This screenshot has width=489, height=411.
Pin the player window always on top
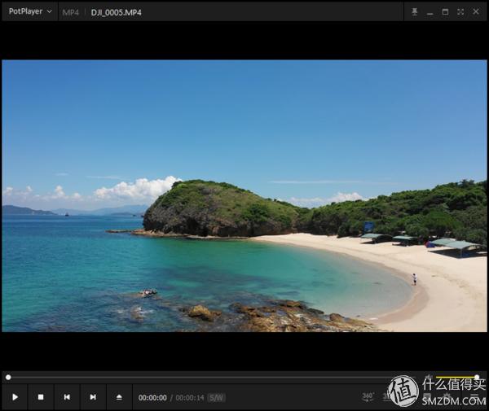(x=415, y=12)
